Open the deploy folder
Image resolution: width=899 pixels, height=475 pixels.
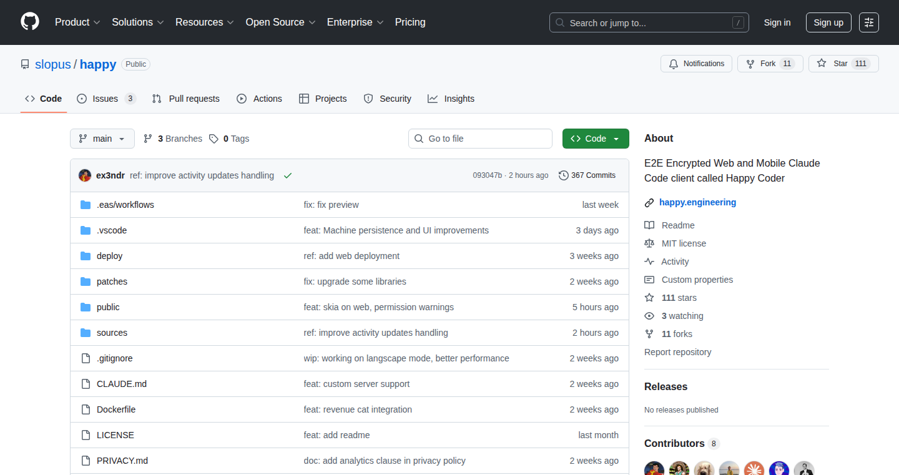click(x=109, y=256)
